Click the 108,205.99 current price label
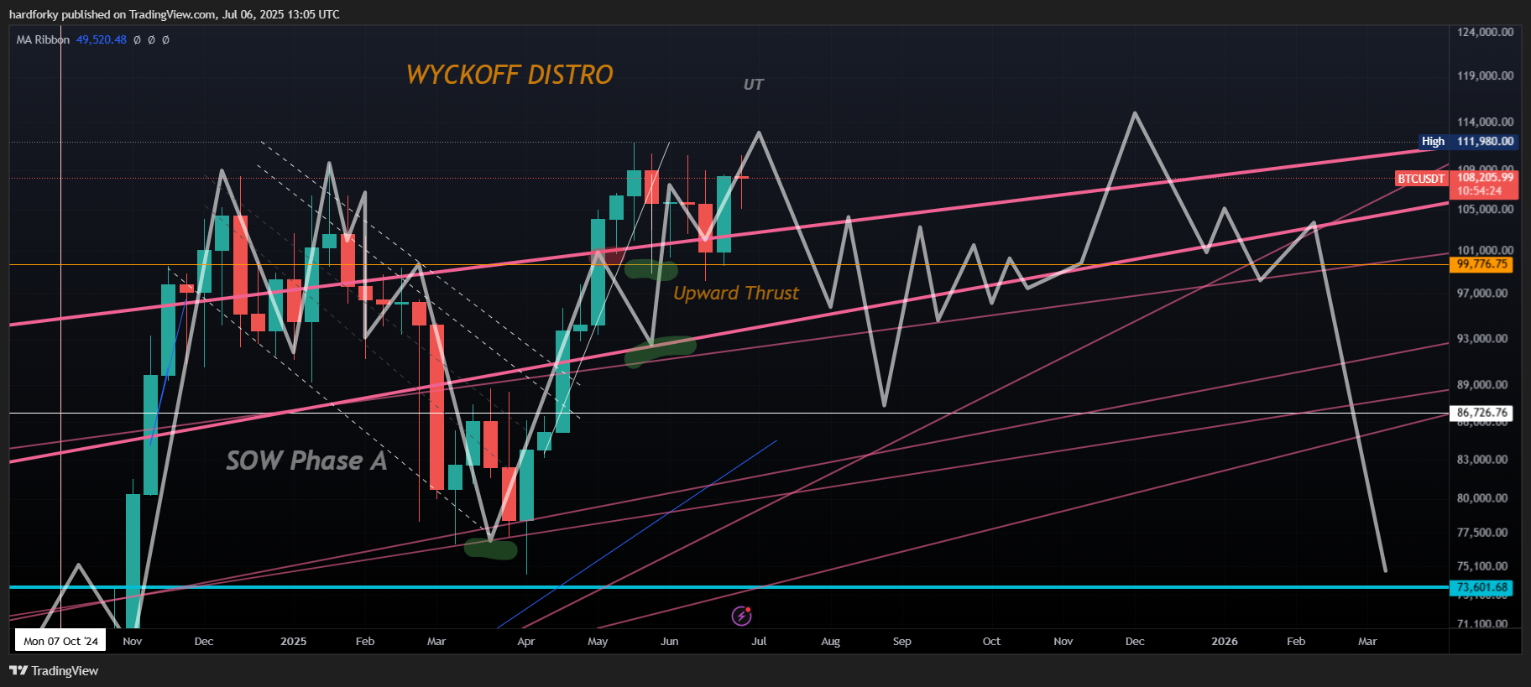The height and width of the screenshot is (687, 1531). tap(1485, 178)
